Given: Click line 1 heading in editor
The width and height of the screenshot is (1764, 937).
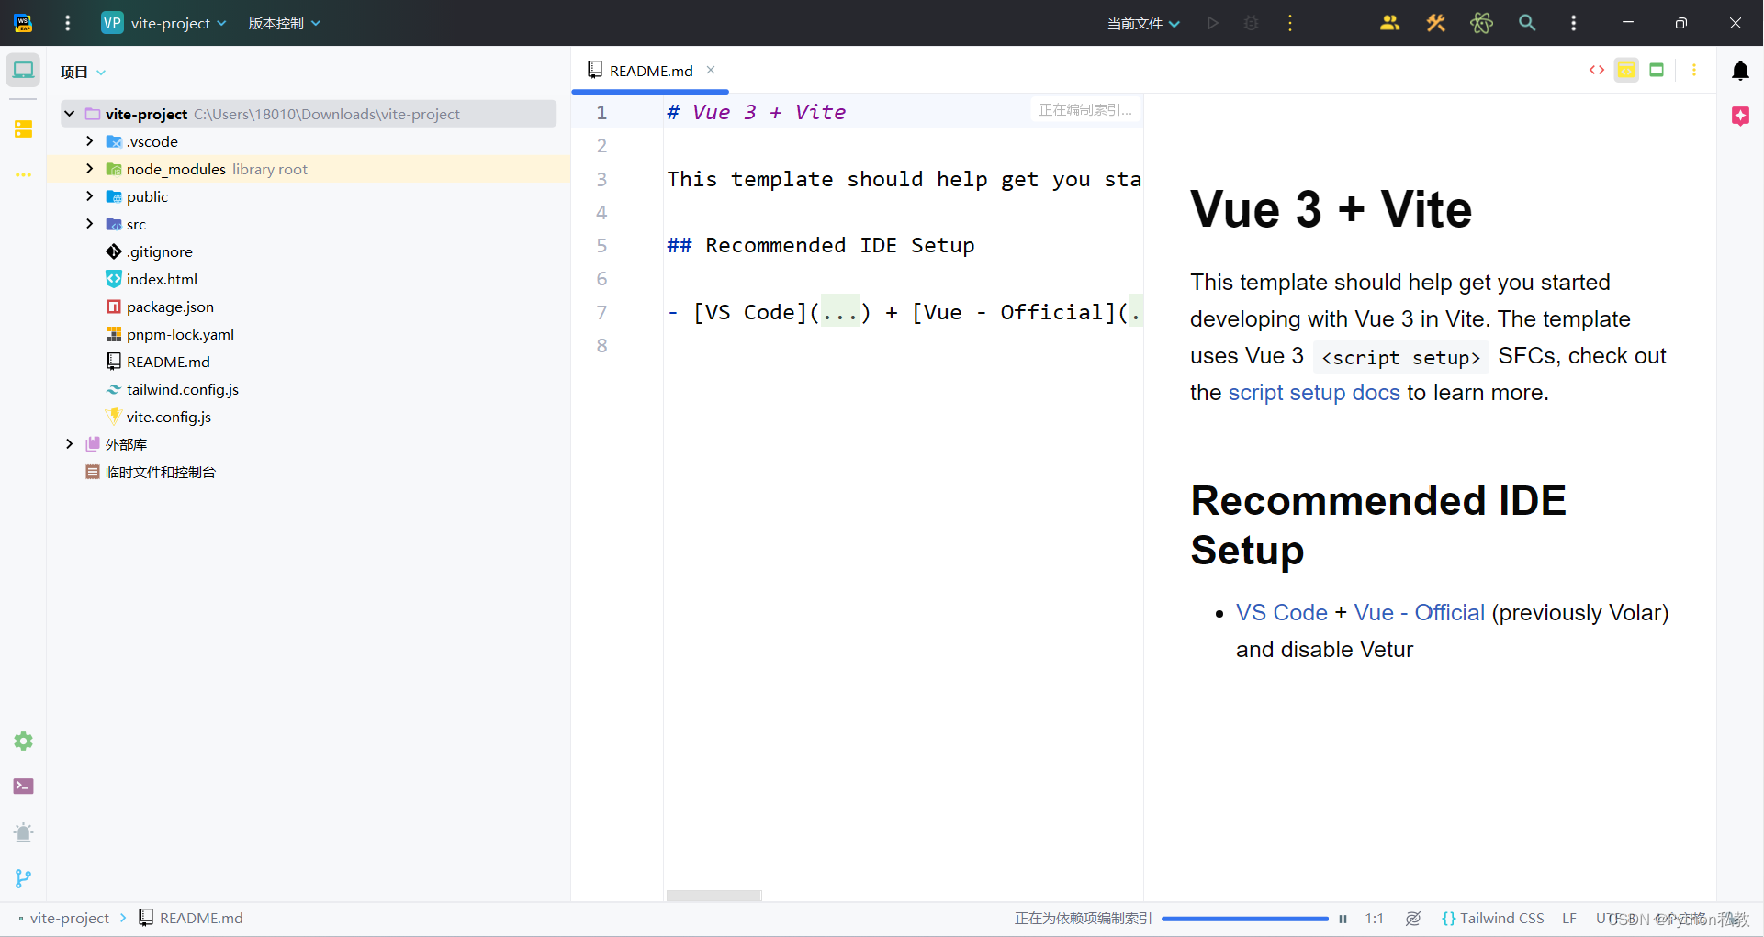Looking at the screenshot, I should tap(757, 112).
